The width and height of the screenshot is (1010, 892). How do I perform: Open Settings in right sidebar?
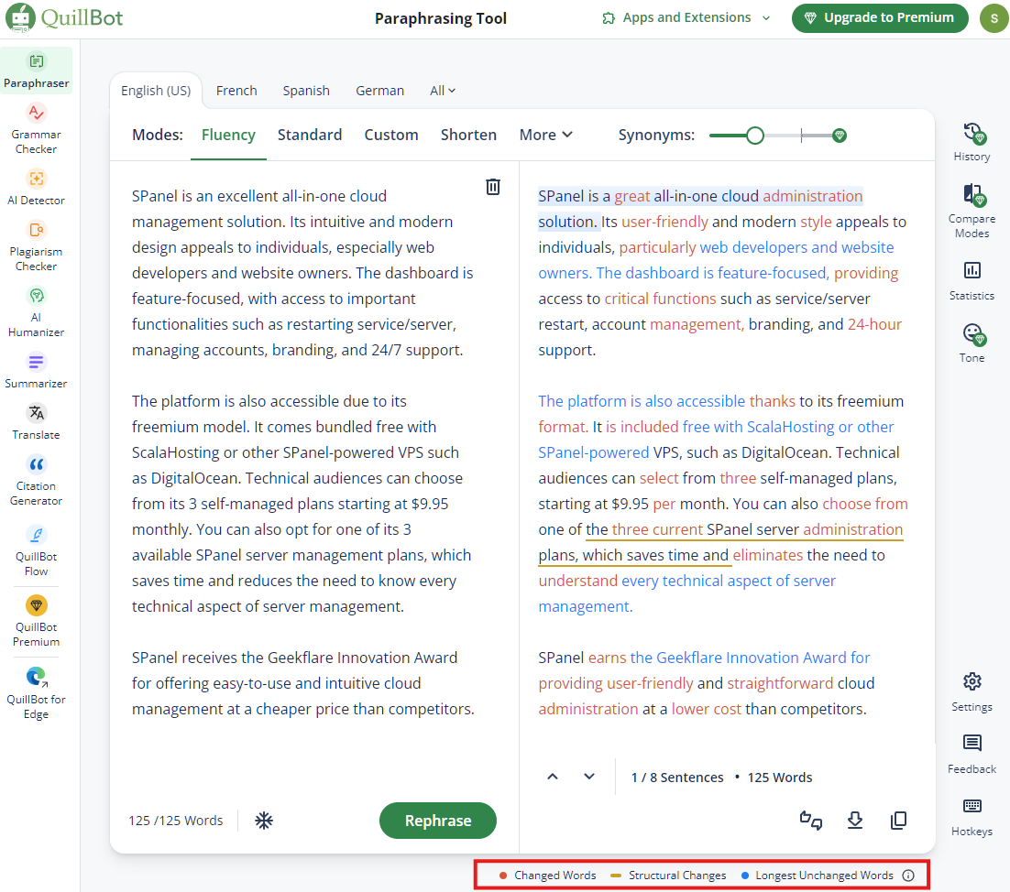pyautogui.click(x=972, y=692)
